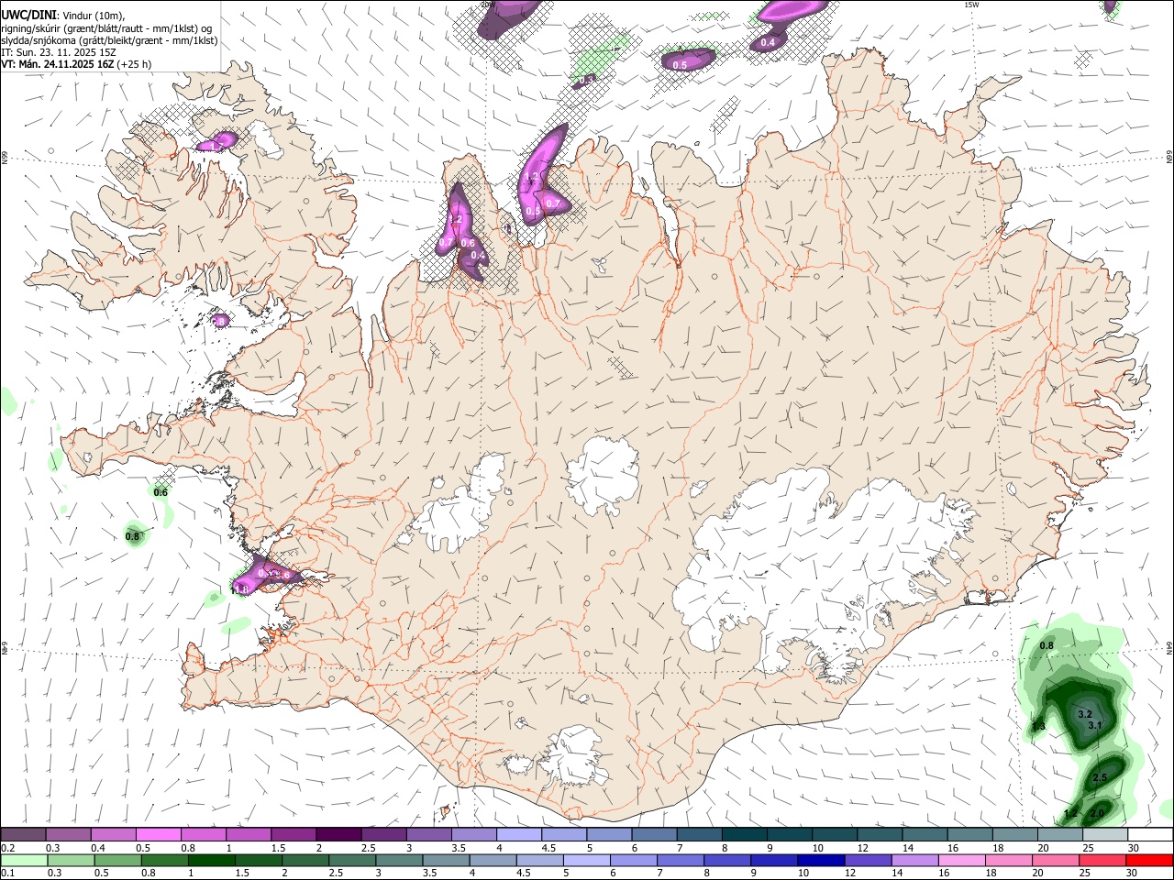The height and width of the screenshot is (880, 1174).
Task: Select the dark mauve 0.2–0.3 legend swatch
Action: 23,834
